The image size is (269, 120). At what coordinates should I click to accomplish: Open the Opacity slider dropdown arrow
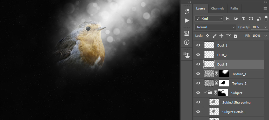(266, 27)
